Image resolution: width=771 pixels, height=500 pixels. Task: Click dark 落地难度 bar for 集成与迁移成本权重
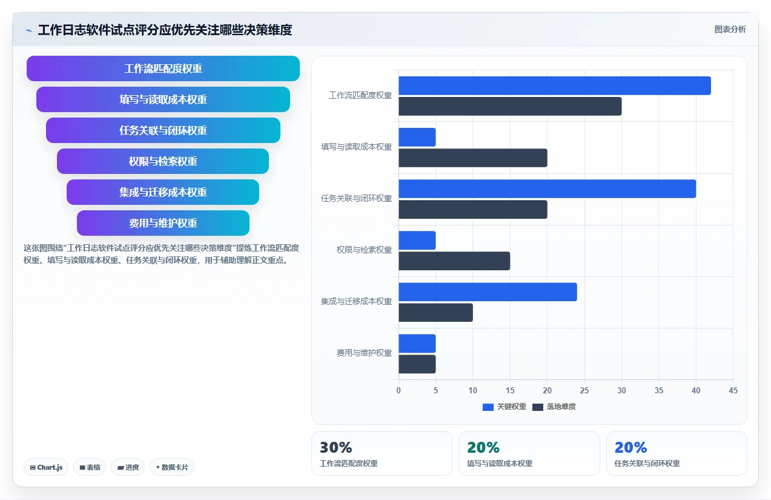coord(435,312)
